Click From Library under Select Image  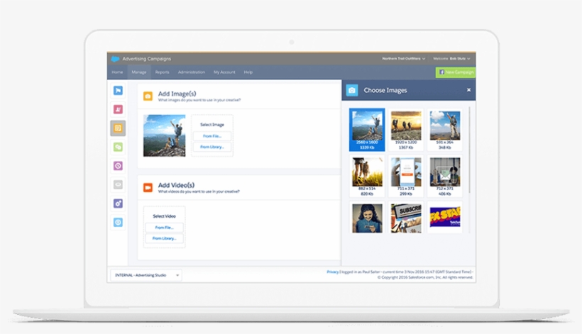pos(212,147)
